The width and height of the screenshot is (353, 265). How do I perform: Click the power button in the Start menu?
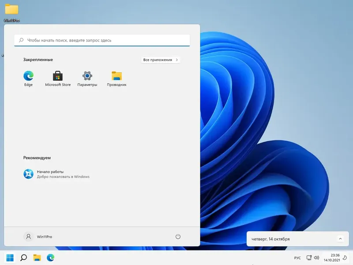(178, 237)
